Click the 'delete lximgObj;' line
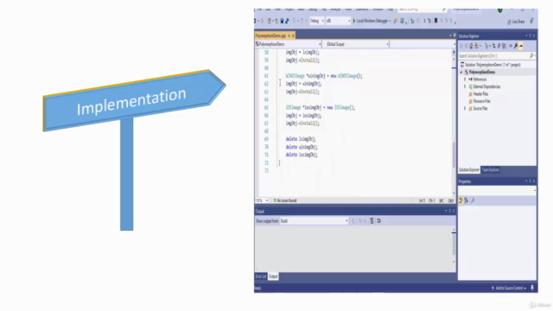Screen dimensions: 553x311 click(x=301, y=139)
